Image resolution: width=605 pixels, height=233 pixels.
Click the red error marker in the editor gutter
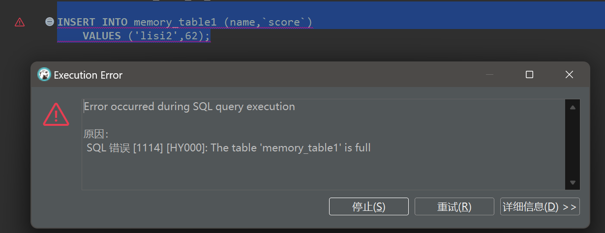click(x=20, y=22)
